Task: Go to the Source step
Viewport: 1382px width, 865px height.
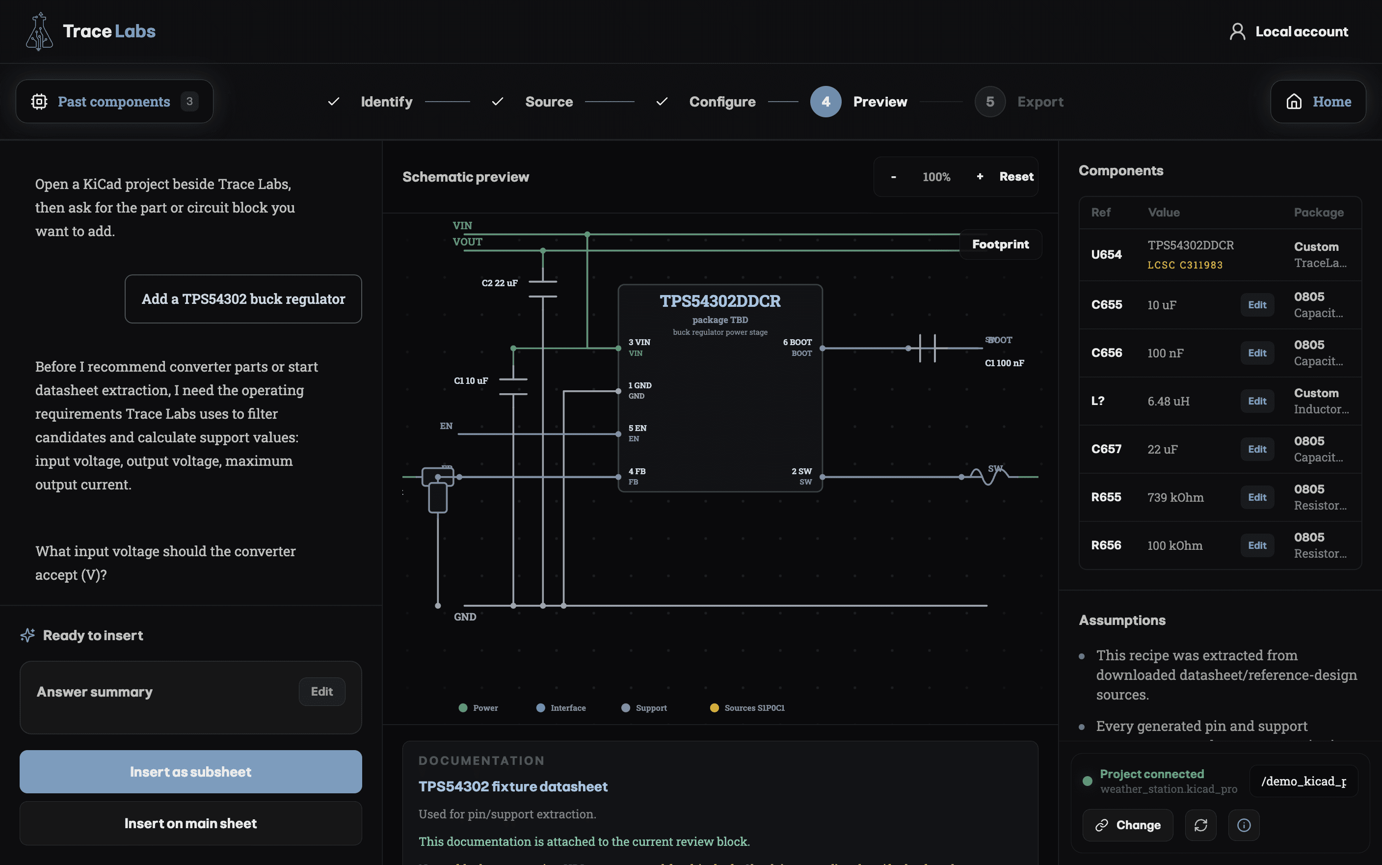Action: [549, 102]
